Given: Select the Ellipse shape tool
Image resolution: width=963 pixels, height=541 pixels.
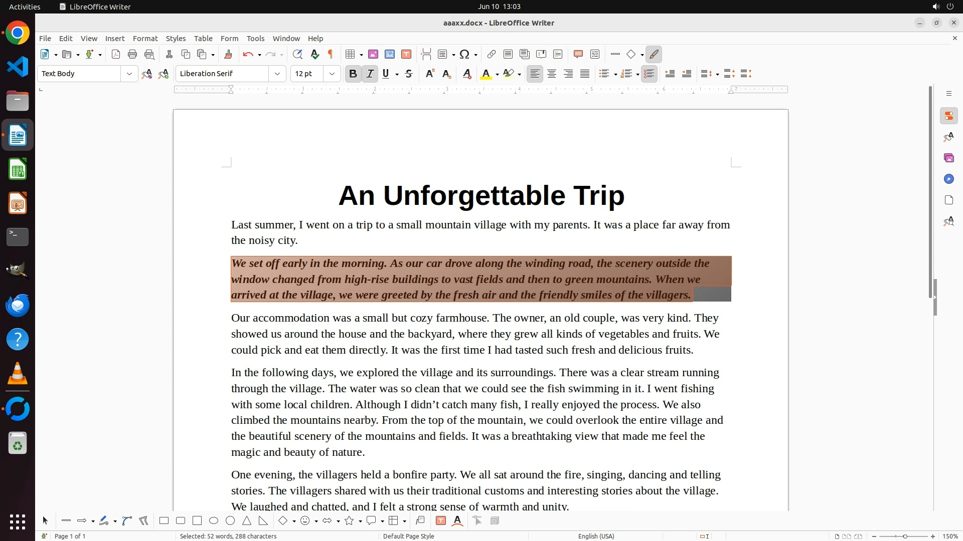Looking at the screenshot, I should click(x=214, y=521).
